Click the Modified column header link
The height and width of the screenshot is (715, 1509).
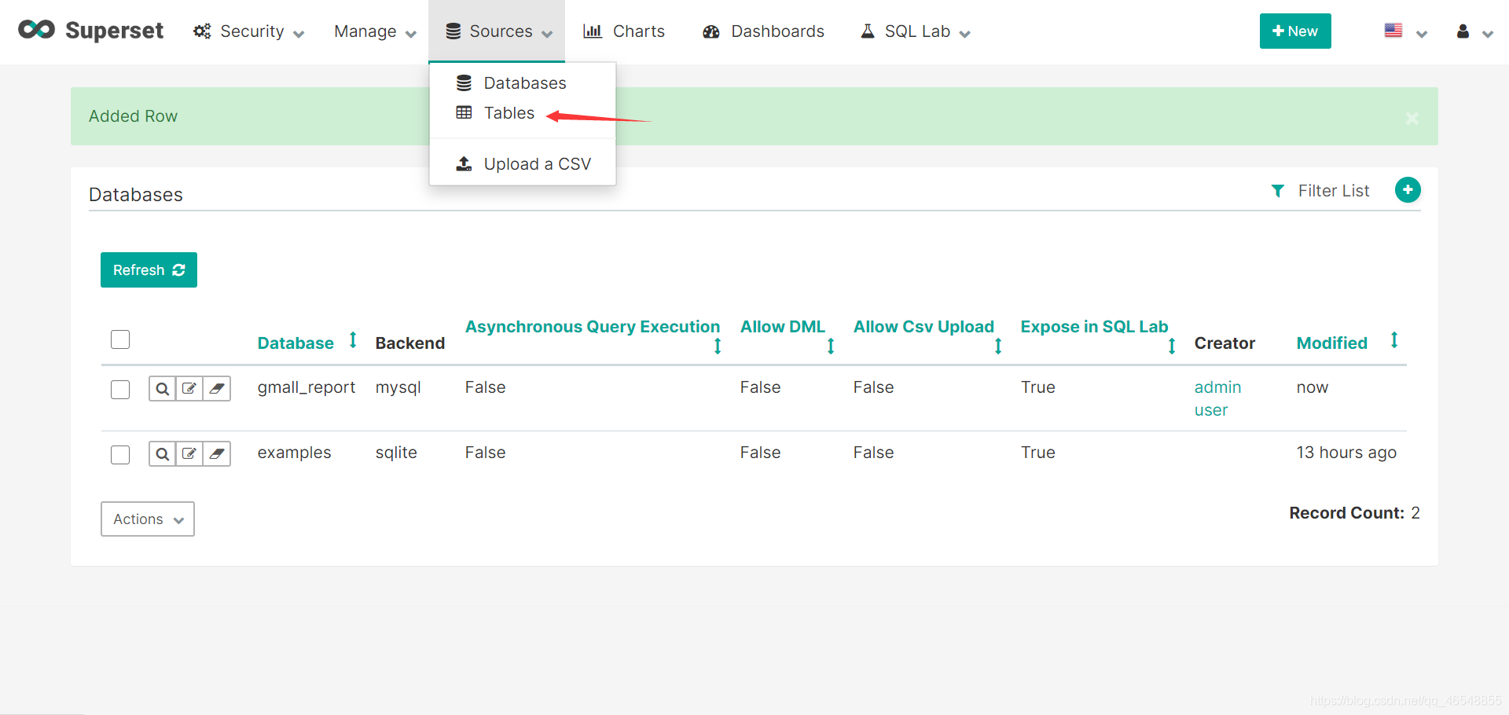coord(1331,343)
